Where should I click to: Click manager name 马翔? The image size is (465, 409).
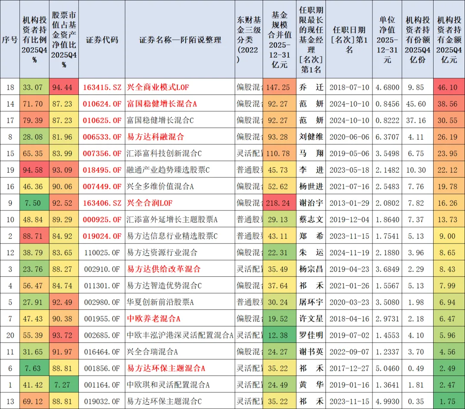[311, 153]
